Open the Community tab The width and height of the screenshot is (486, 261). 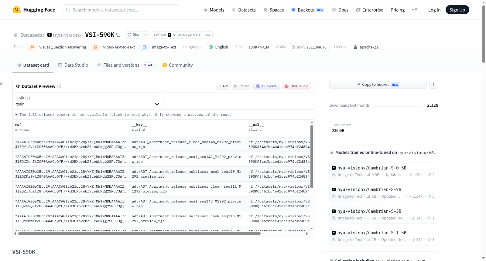tap(177, 65)
